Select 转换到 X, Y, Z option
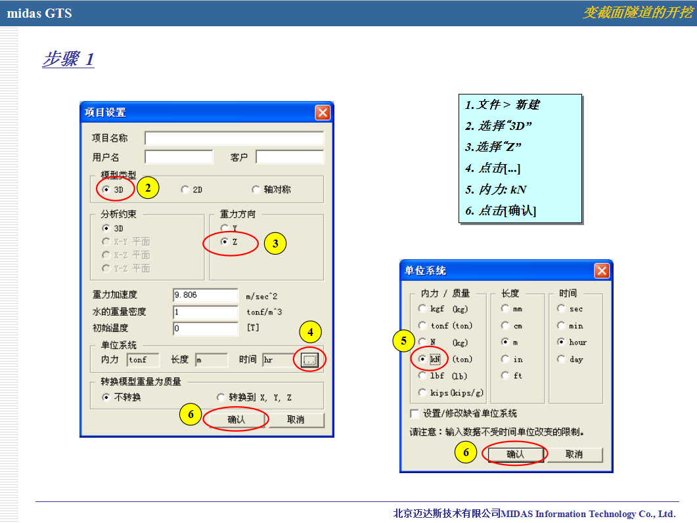697x523 pixels. tap(221, 397)
